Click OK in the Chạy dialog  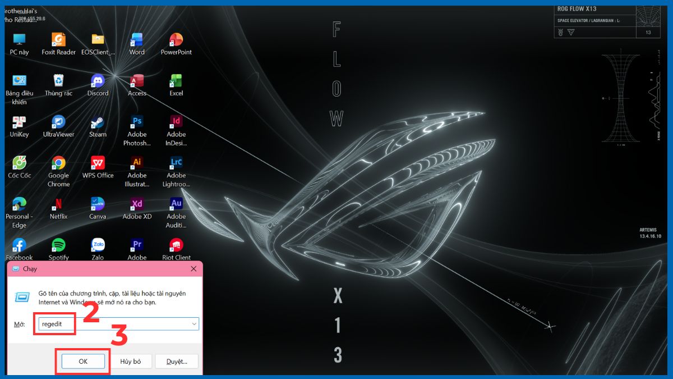(x=83, y=361)
